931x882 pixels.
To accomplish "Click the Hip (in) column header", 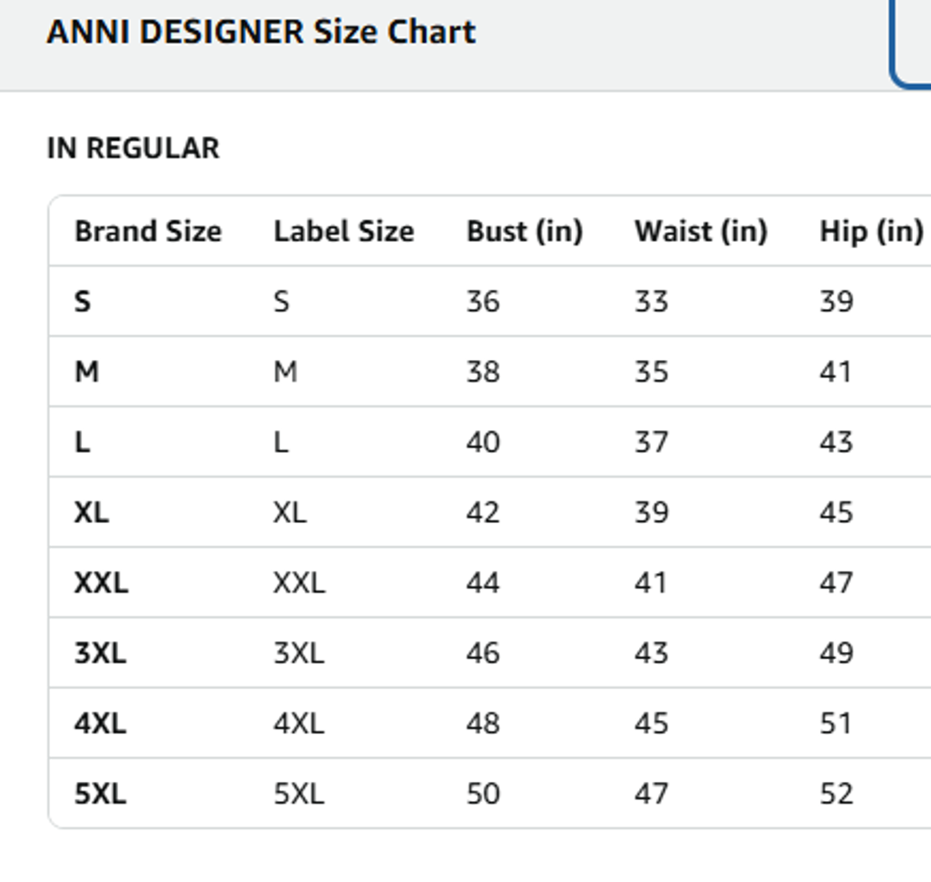I will point(870,232).
